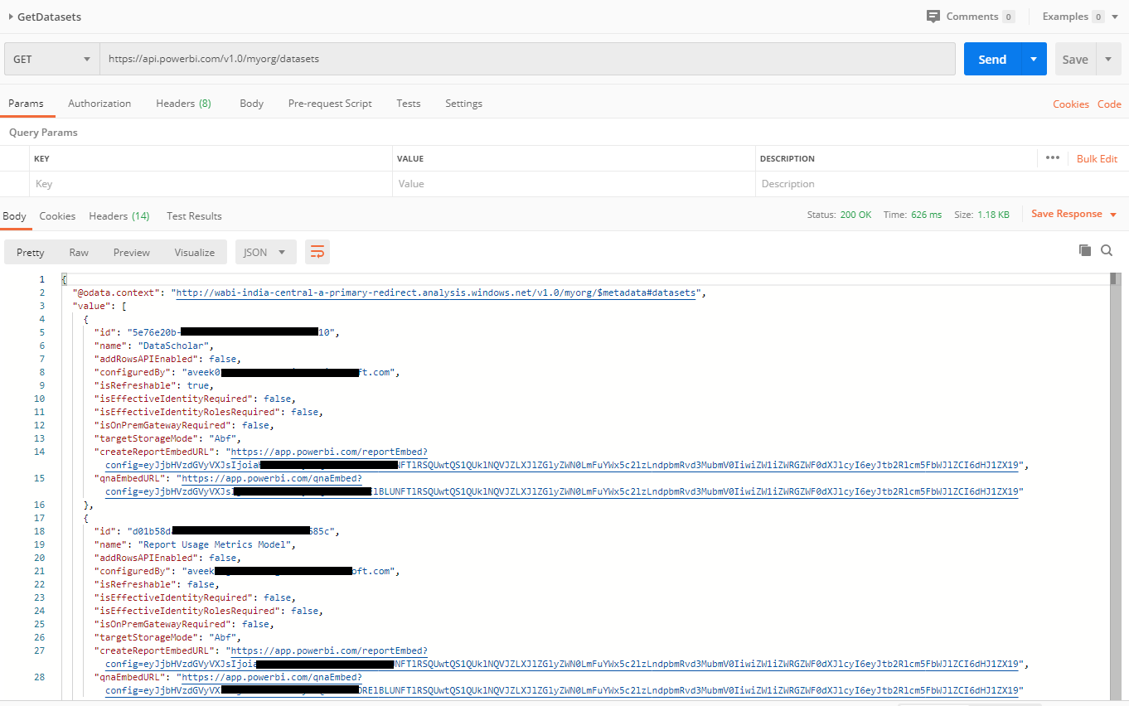Open the query params more options ellipsis
The width and height of the screenshot is (1129, 706).
coord(1053,158)
